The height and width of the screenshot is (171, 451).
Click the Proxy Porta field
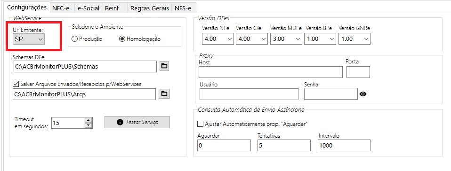tap(358, 72)
